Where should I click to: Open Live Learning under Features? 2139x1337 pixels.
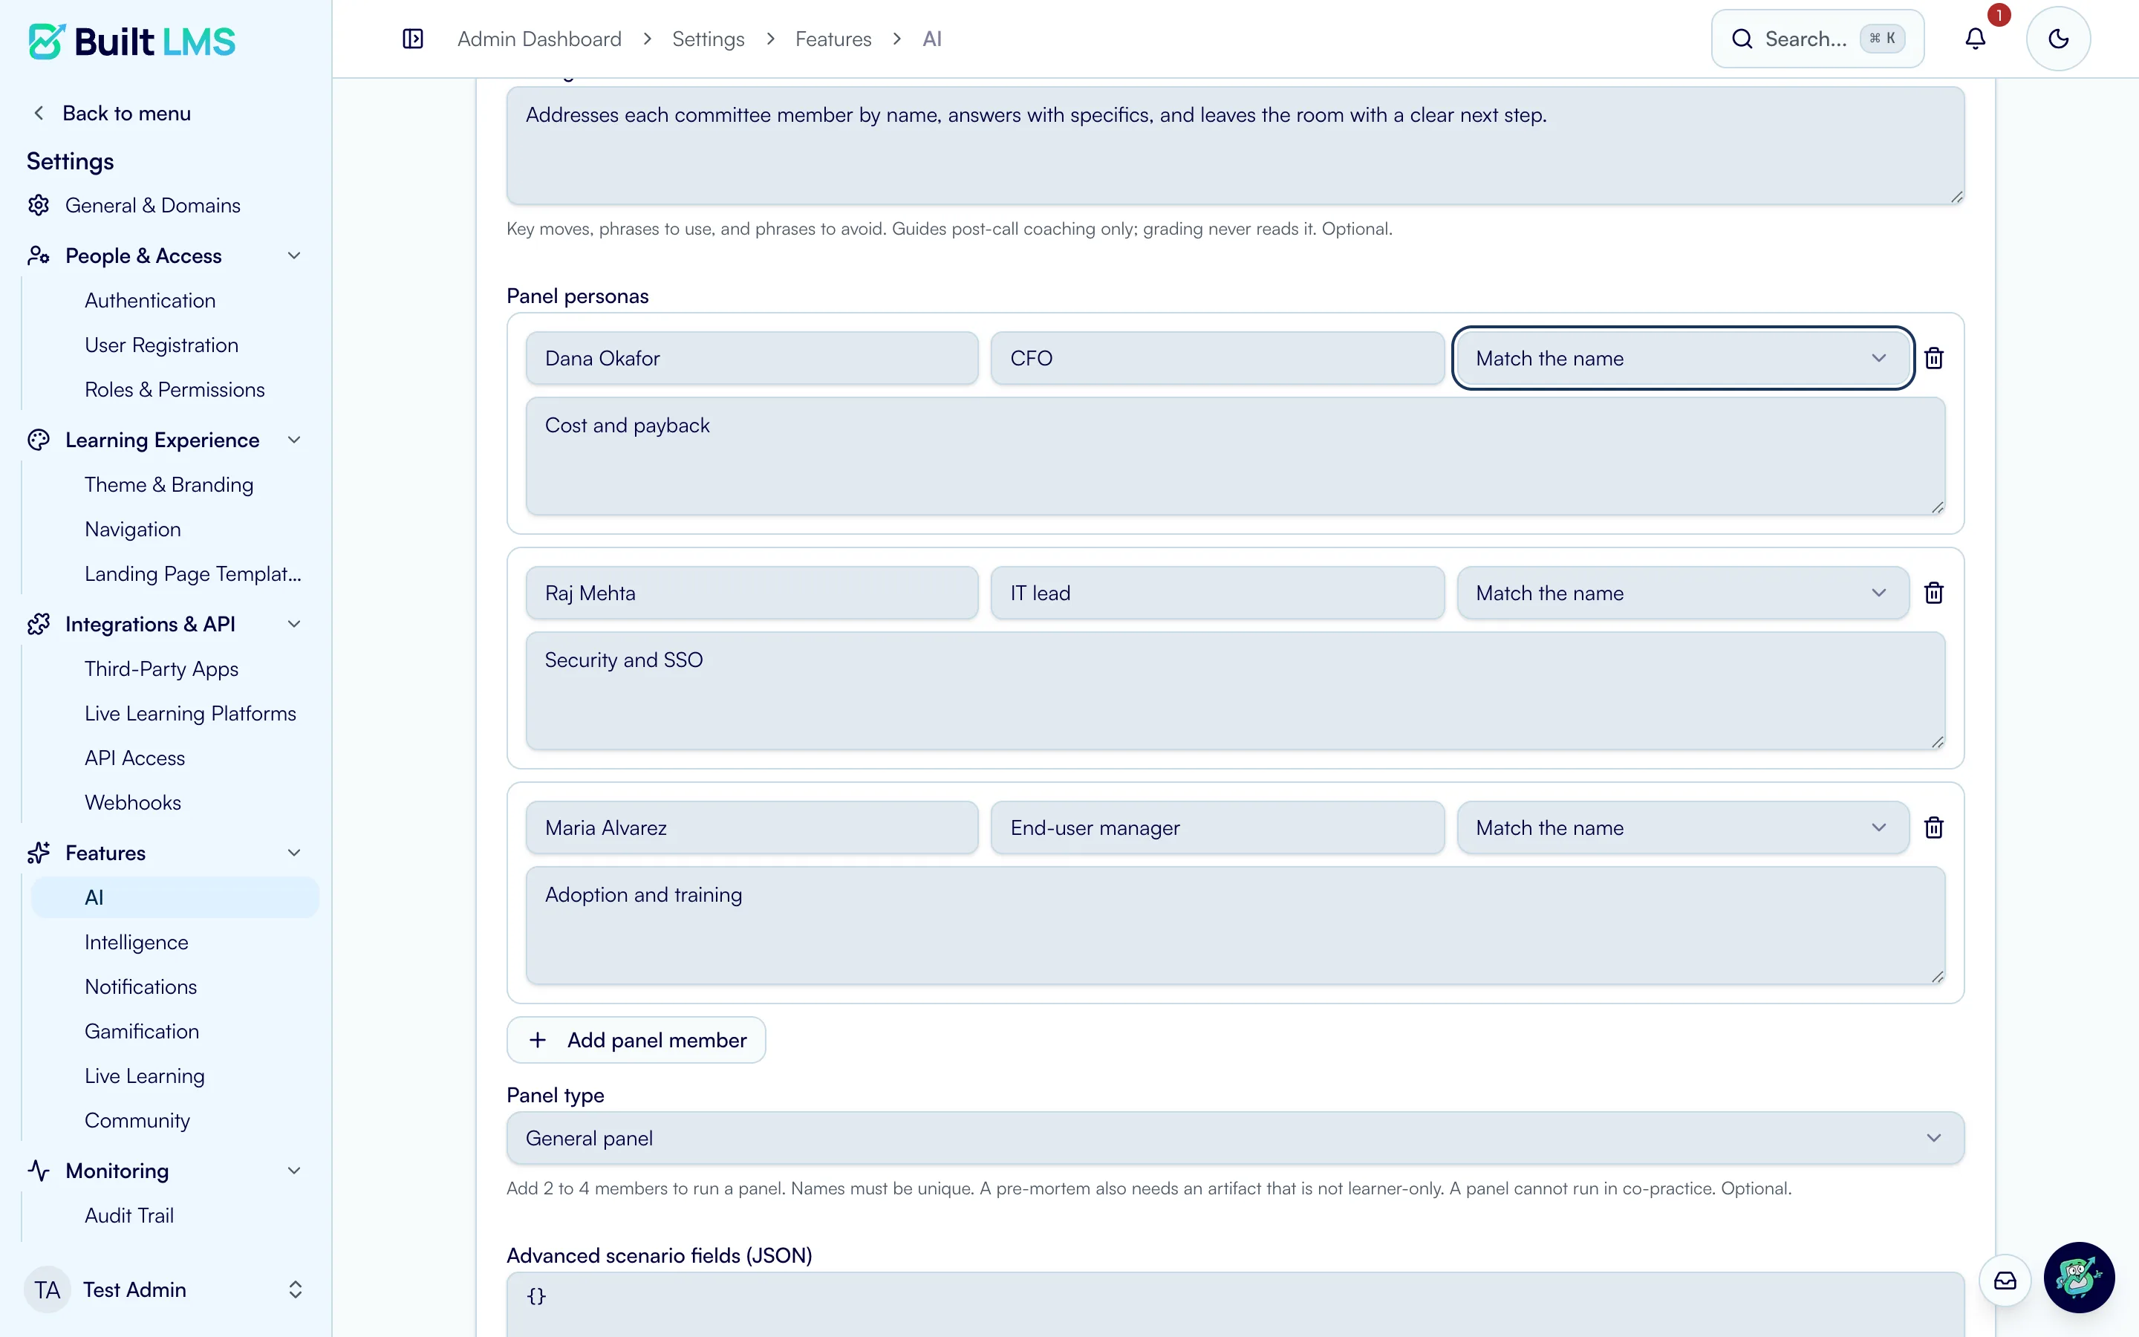pos(144,1076)
